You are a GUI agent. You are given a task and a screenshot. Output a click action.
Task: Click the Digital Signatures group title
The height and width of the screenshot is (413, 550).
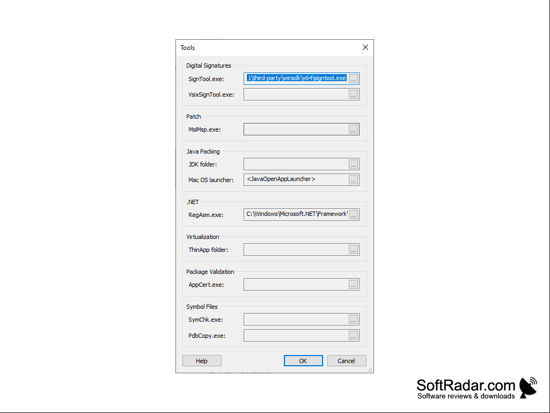tap(209, 66)
